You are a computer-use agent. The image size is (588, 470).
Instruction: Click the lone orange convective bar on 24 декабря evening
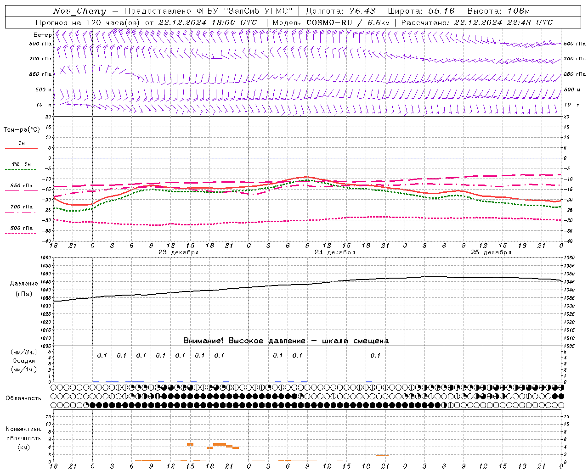click(x=382, y=455)
